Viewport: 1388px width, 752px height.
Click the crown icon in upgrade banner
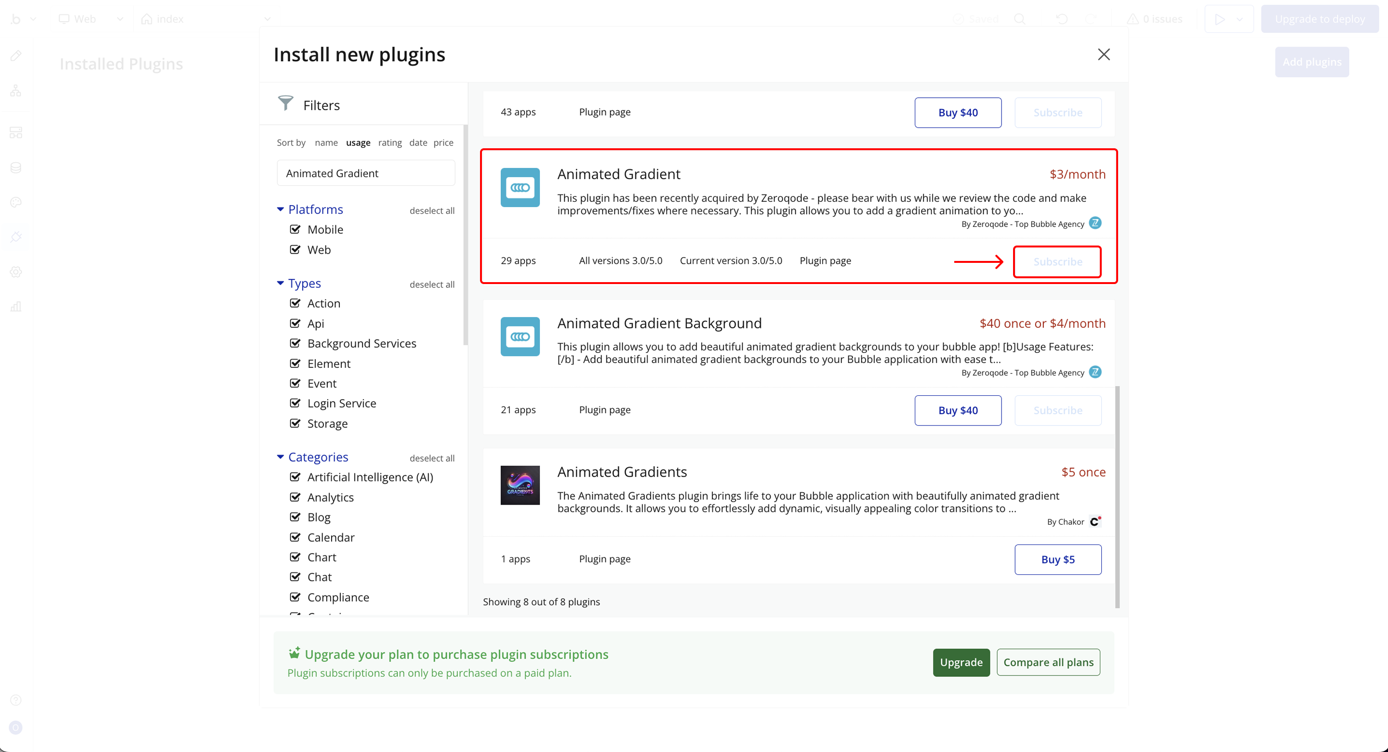point(294,653)
